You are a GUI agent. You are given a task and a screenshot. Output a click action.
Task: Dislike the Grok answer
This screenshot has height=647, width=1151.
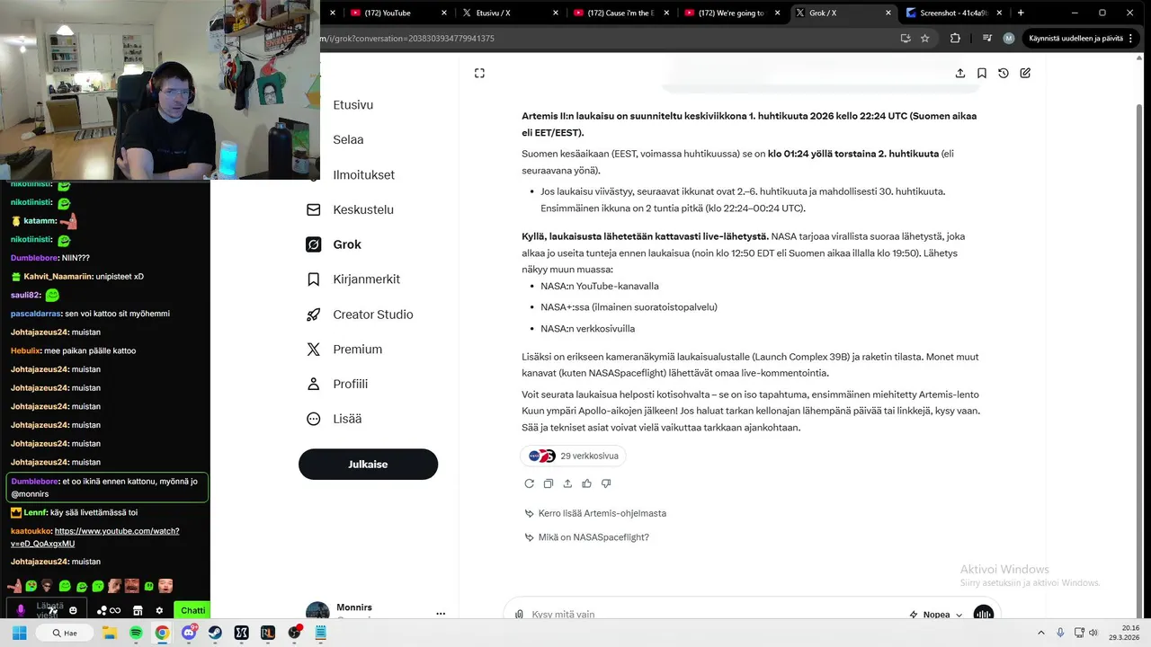(x=606, y=483)
